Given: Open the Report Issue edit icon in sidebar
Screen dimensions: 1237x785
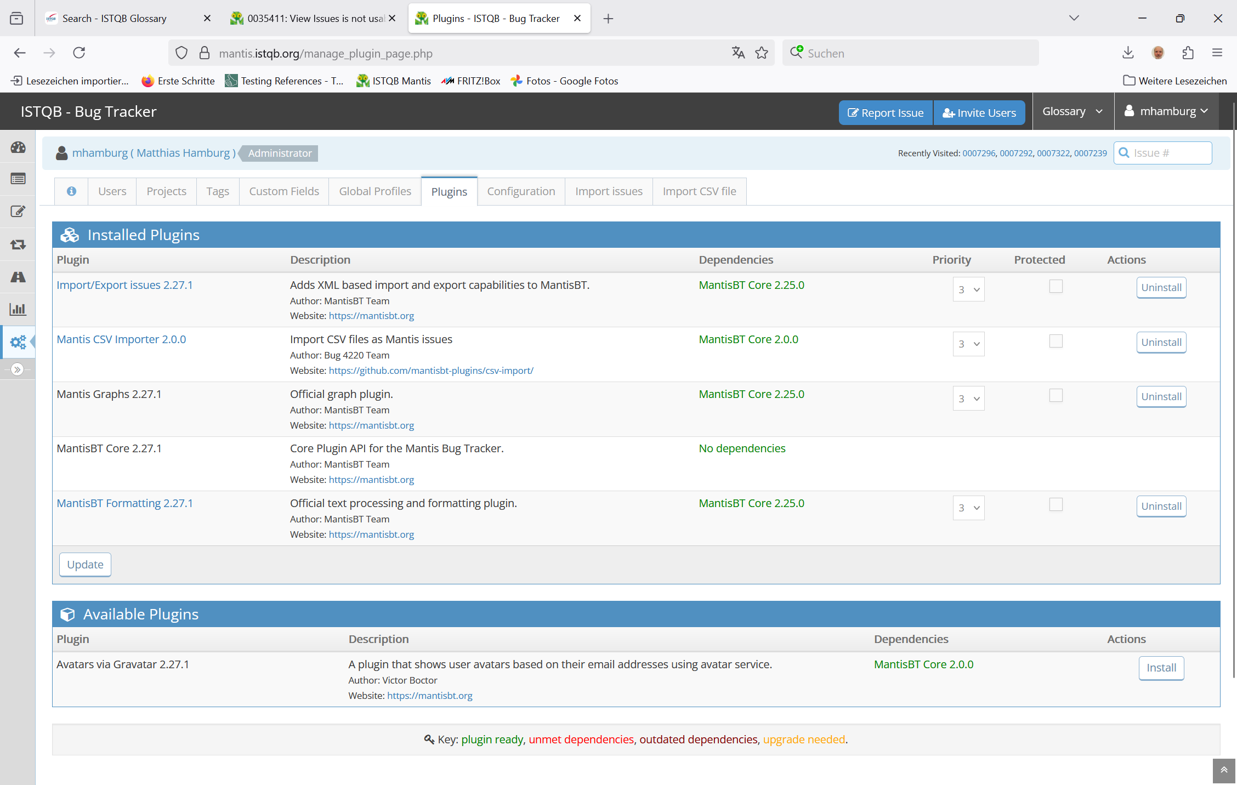Looking at the screenshot, I should (x=18, y=212).
